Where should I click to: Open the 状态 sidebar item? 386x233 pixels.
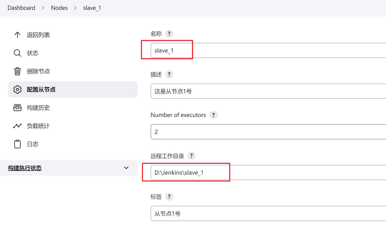[x=73, y=53]
